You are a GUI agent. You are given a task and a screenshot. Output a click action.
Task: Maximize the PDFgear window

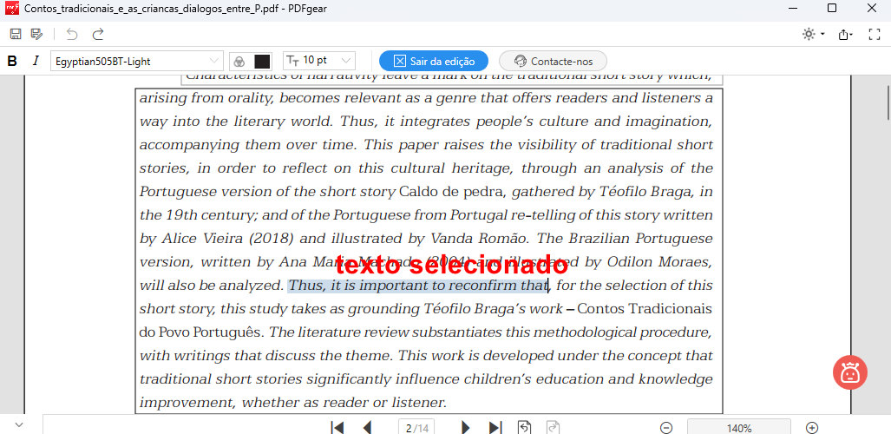[832, 8]
